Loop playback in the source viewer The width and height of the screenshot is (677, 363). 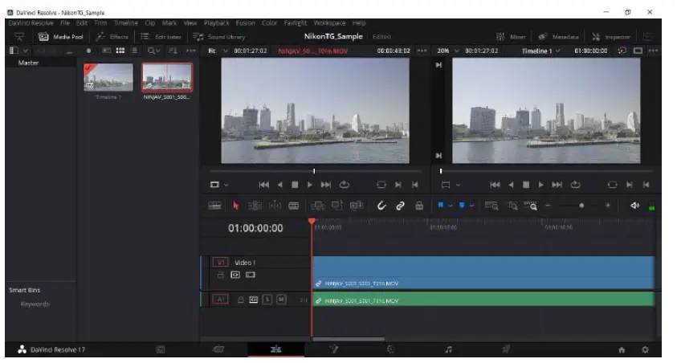pos(345,184)
